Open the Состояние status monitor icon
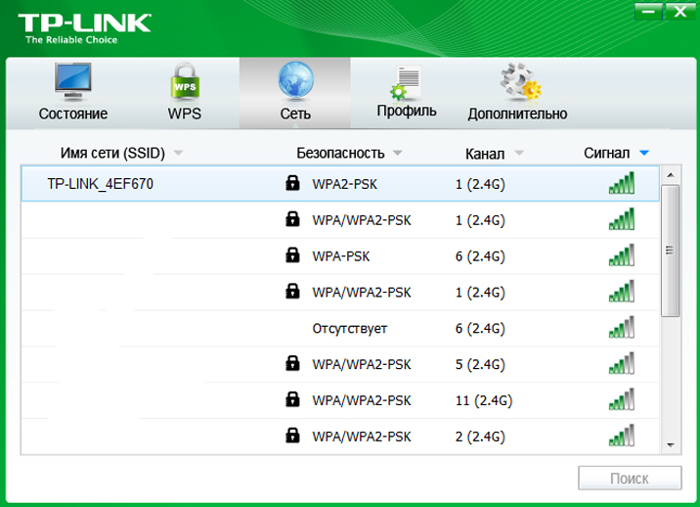The height and width of the screenshot is (507, 700). click(x=73, y=82)
